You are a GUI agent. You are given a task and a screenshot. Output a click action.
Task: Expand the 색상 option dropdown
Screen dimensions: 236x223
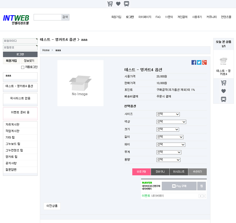click(x=171, y=122)
